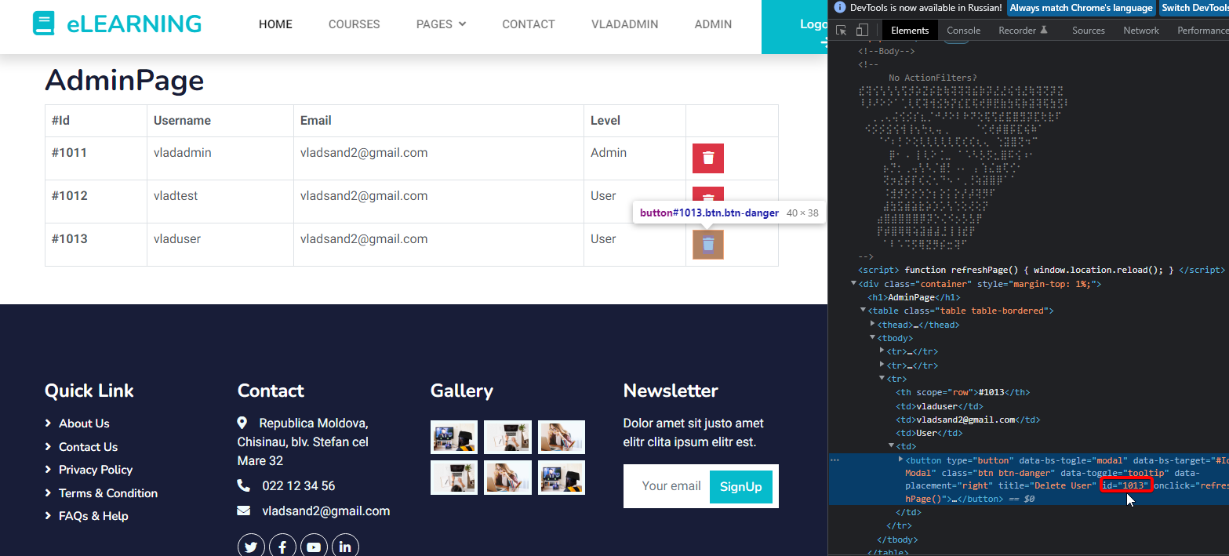Screen dimensions: 1229x556
Task: Open the YouTube social icon in footer
Action: point(314,547)
